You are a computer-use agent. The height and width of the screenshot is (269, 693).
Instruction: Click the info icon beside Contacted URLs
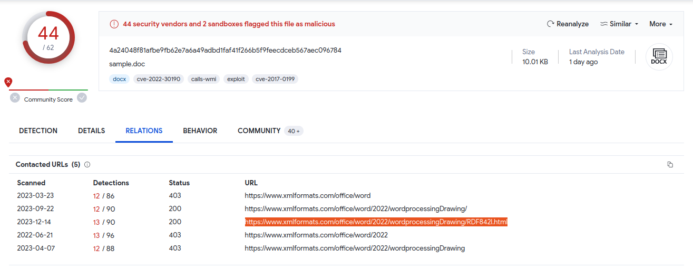coord(87,165)
